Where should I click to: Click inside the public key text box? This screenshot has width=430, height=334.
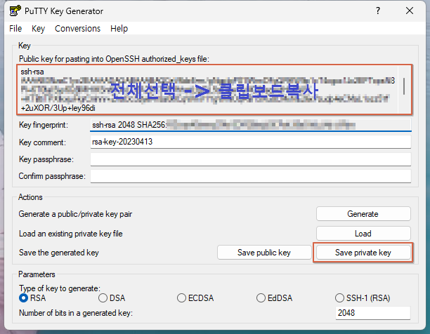(x=209, y=90)
